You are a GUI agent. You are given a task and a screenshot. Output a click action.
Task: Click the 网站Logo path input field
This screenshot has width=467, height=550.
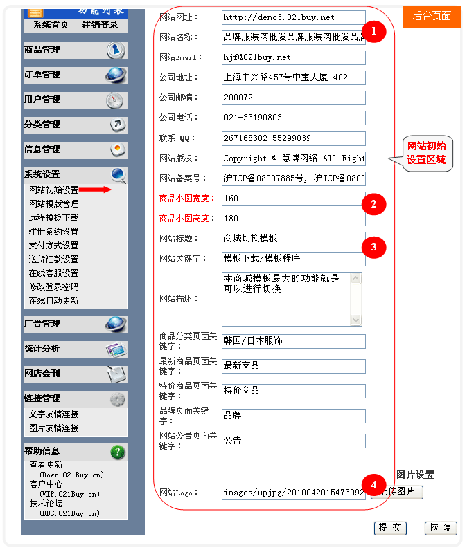point(294,493)
